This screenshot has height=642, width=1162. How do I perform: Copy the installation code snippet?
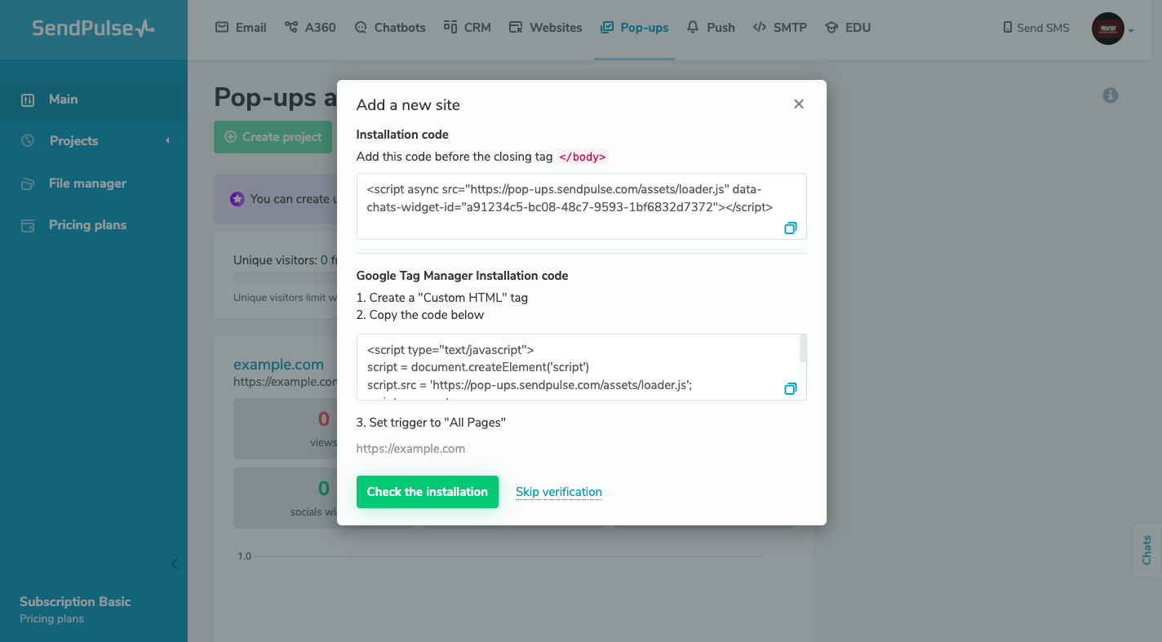790,228
